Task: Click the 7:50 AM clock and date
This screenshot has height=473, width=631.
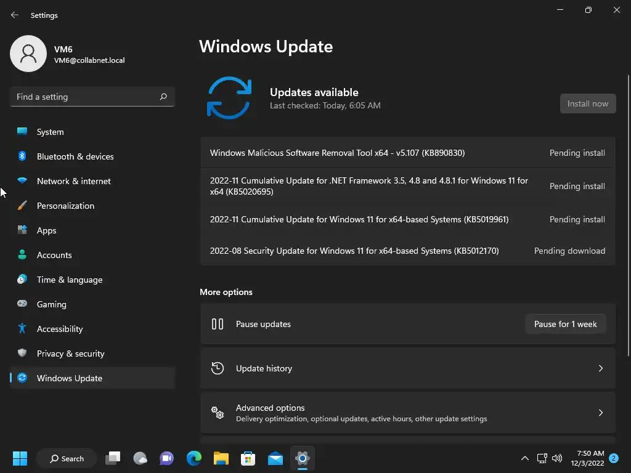Action: point(587,458)
